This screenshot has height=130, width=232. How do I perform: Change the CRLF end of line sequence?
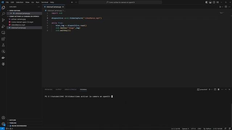[x=199, y=129]
